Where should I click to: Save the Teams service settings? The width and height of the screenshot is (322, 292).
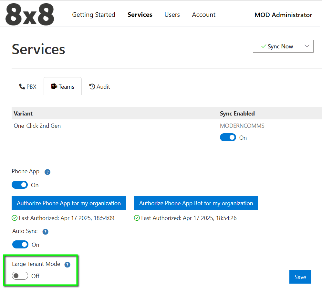[300, 277]
